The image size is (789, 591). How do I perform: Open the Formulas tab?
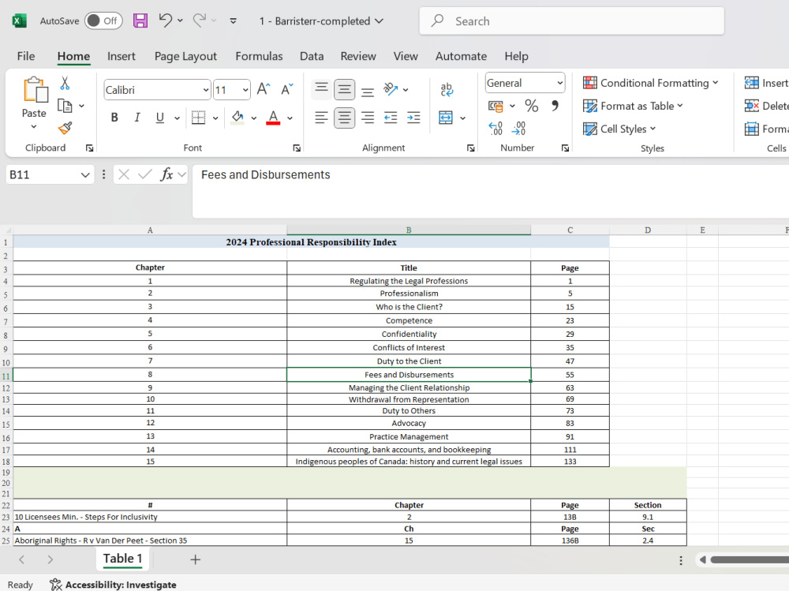point(259,56)
